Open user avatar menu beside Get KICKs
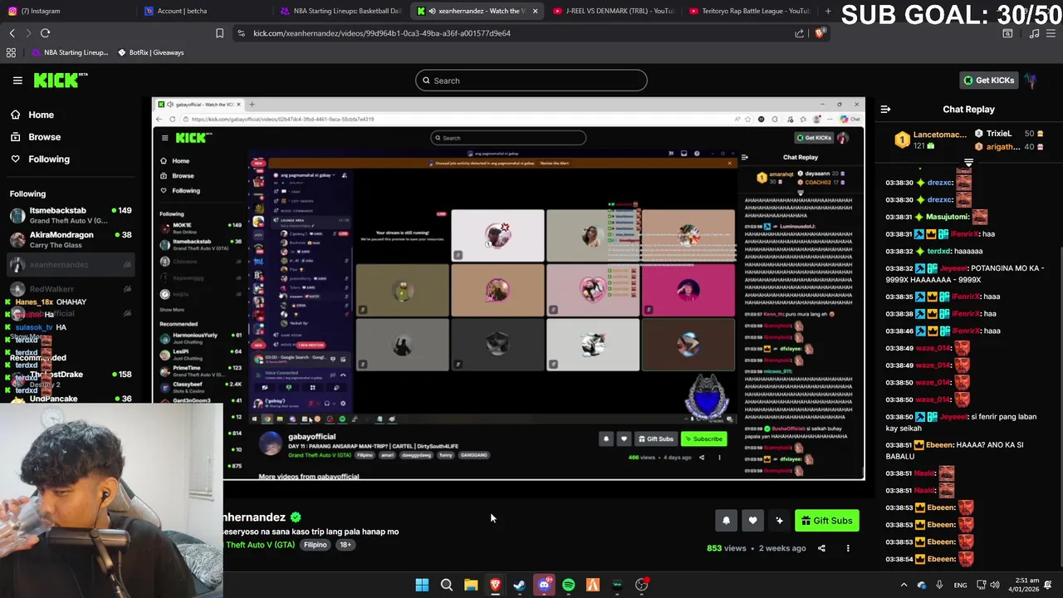 pyautogui.click(x=1031, y=81)
